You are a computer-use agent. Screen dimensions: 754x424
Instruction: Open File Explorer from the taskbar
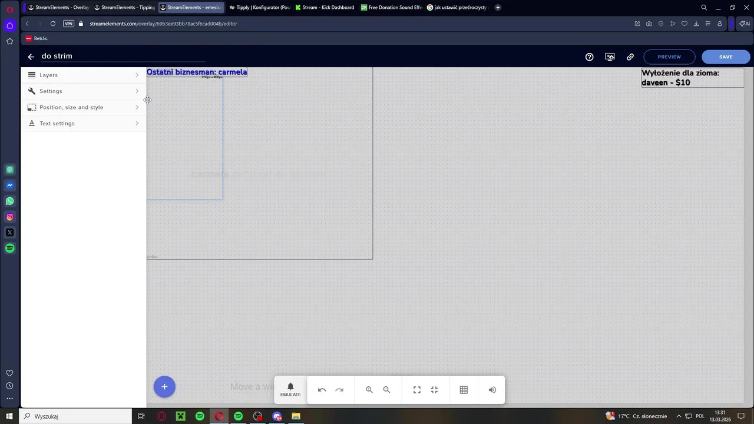click(296, 416)
